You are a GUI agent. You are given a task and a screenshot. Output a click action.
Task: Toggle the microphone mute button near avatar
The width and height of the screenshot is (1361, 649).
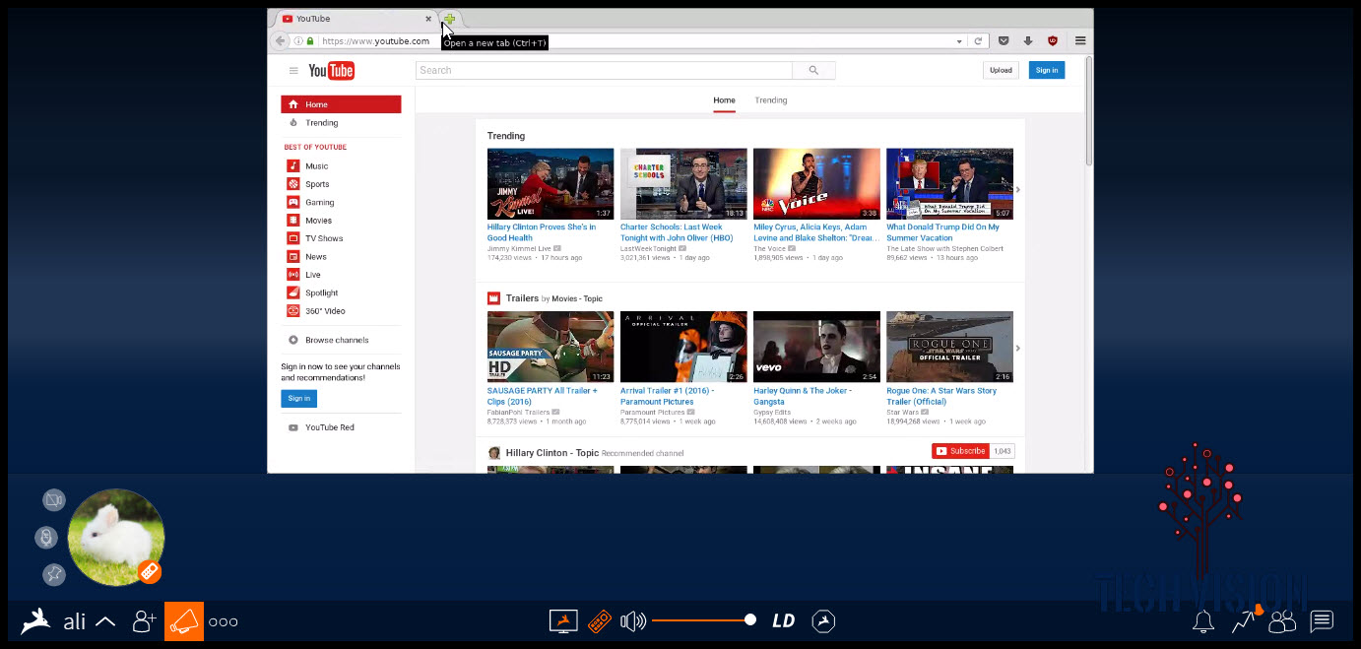[46, 538]
